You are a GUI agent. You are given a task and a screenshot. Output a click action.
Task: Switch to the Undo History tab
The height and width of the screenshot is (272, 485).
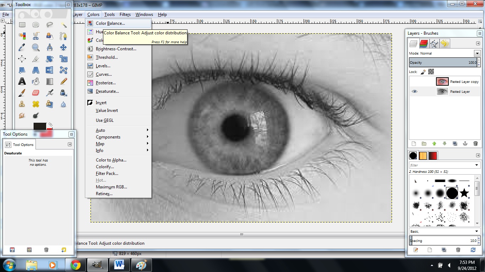445,44
